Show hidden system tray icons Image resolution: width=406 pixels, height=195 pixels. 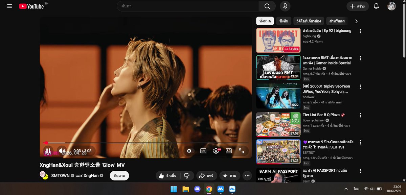(x=346, y=189)
